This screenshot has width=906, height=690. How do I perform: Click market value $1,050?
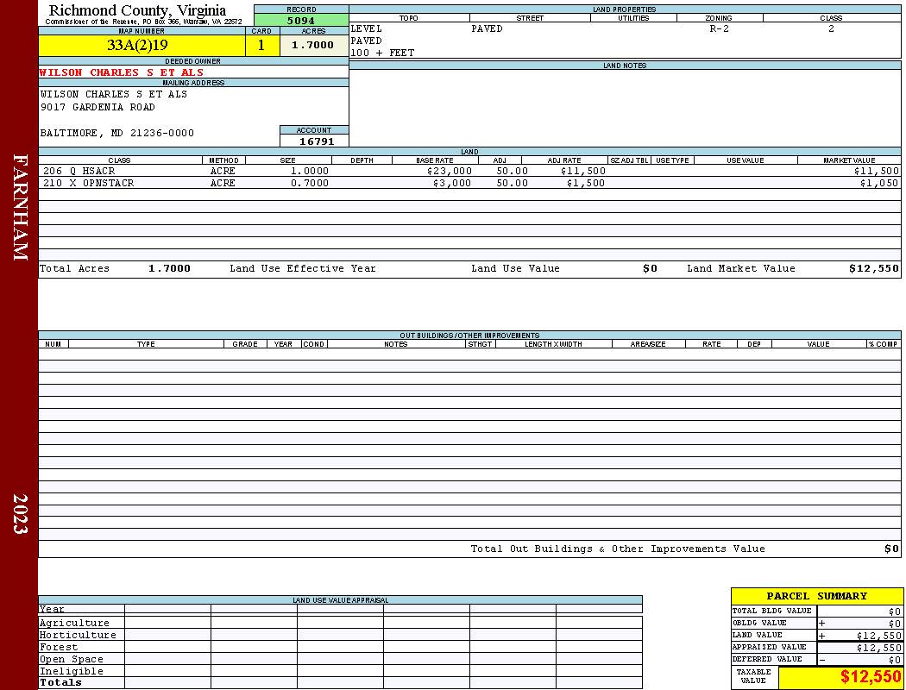(879, 183)
